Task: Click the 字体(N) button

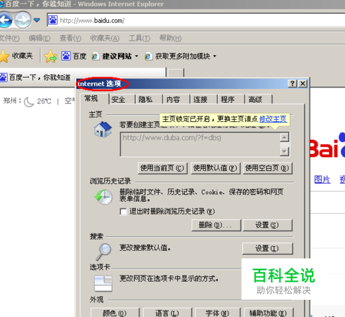Action: pyautogui.click(x=217, y=313)
